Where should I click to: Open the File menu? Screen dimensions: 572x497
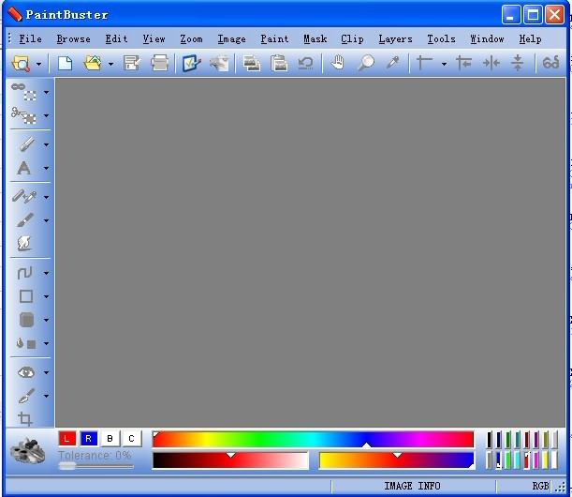30,38
